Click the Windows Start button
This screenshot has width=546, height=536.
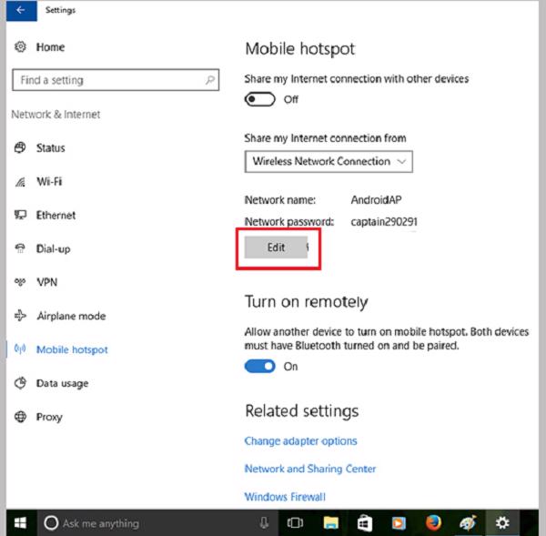(18, 523)
